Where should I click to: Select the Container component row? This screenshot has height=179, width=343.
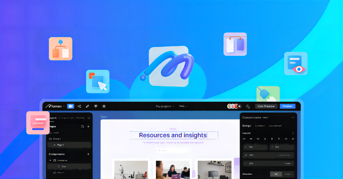pyautogui.click(x=69, y=160)
